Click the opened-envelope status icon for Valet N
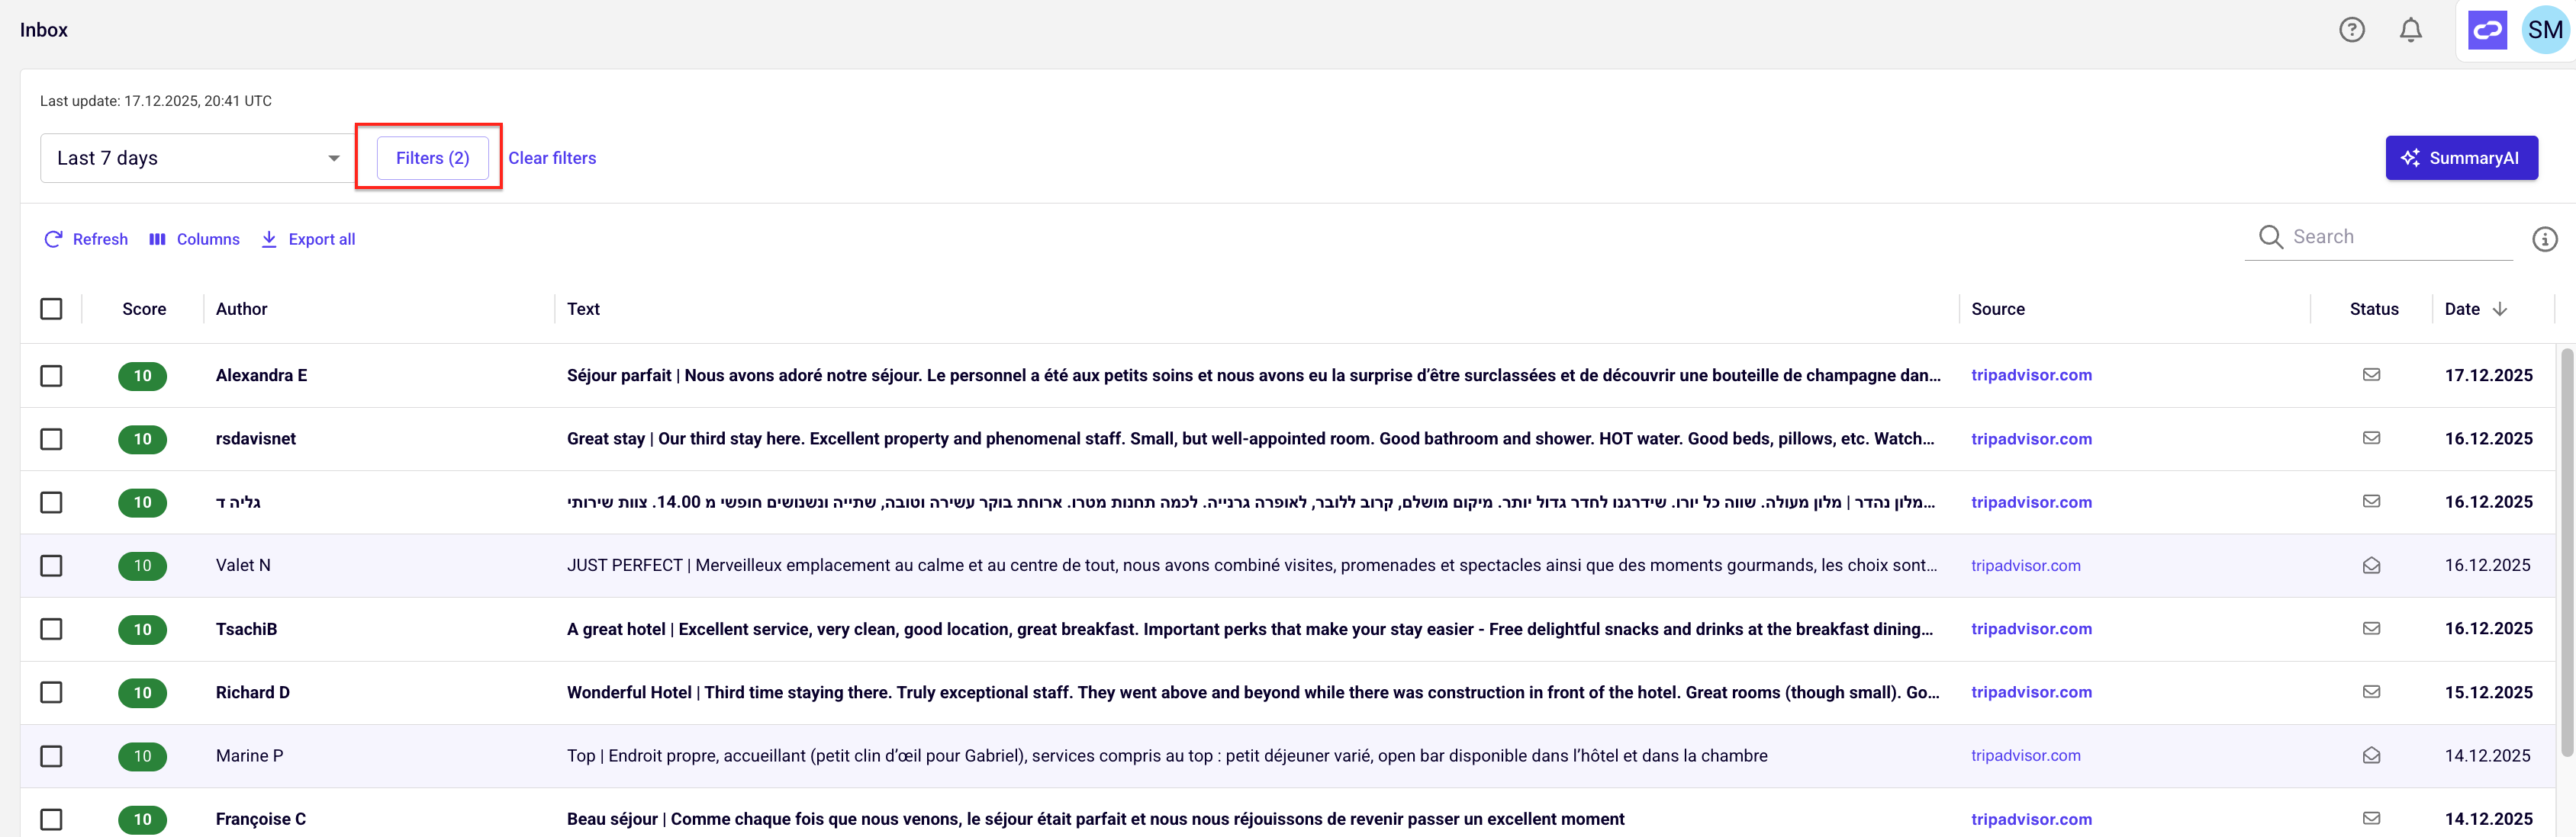2576x837 pixels. pos(2371,566)
